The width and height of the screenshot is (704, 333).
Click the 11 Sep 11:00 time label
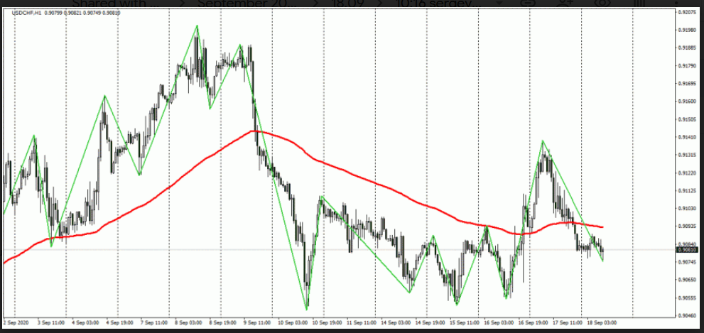(x=363, y=322)
